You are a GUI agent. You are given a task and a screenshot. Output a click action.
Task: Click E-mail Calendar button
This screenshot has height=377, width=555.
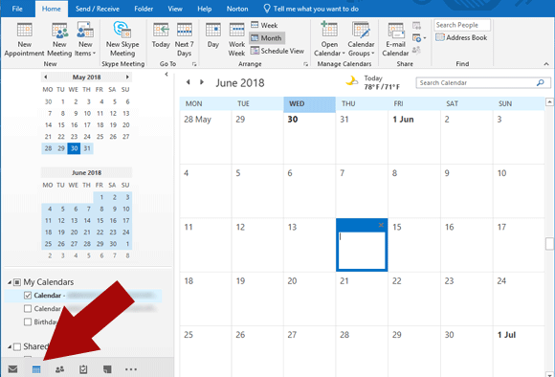click(395, 39)
